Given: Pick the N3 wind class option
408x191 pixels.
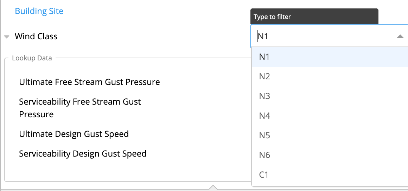Looking at the screenshot, I should click(330, 96).
